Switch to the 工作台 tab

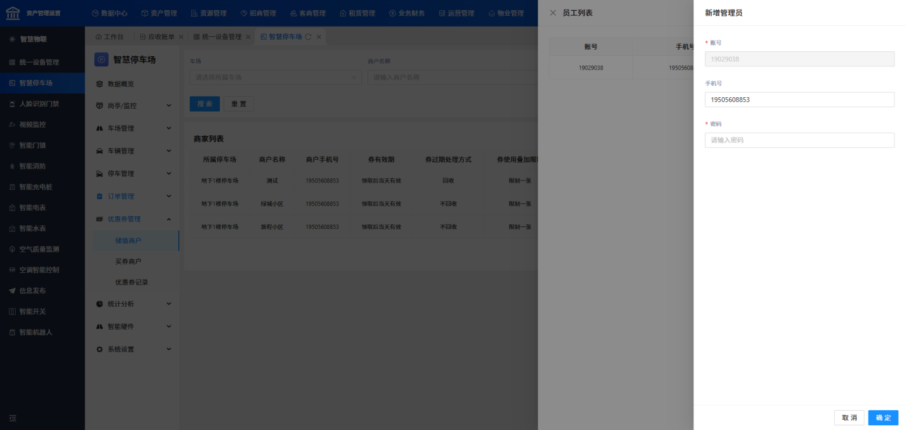[109, 37]
